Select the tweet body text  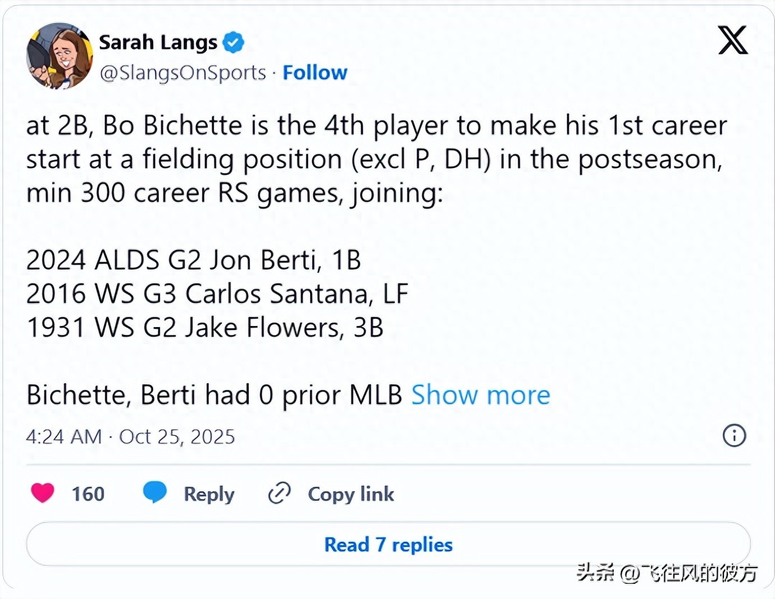point(337,159)
